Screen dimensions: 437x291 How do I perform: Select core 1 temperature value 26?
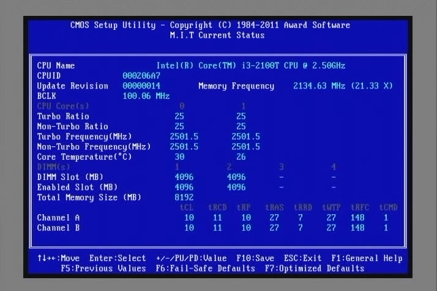(241, 157)
